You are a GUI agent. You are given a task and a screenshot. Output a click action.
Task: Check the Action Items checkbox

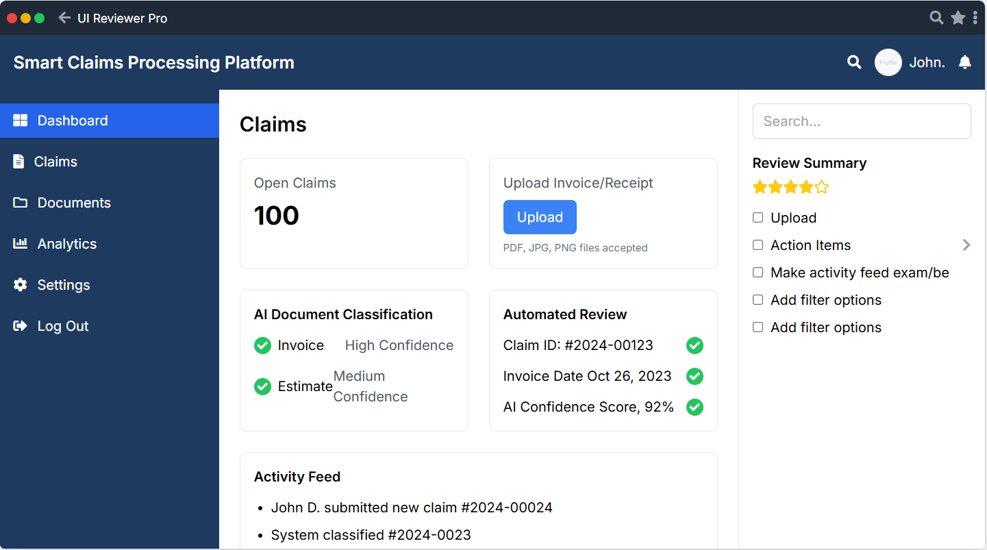click(758, 245)
